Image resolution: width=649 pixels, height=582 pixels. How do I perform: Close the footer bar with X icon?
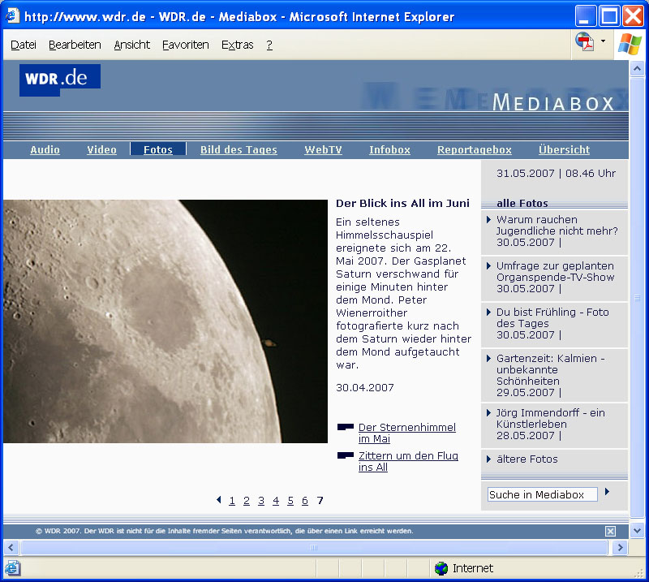coord(610,531)
